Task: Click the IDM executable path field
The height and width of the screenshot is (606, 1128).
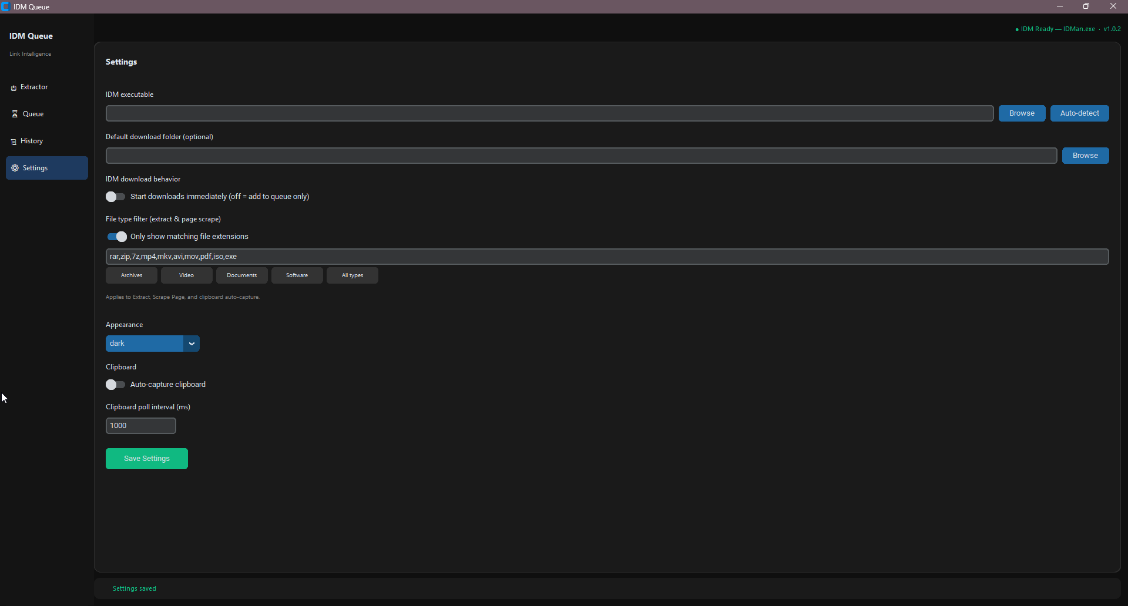Action: point(549,113)
